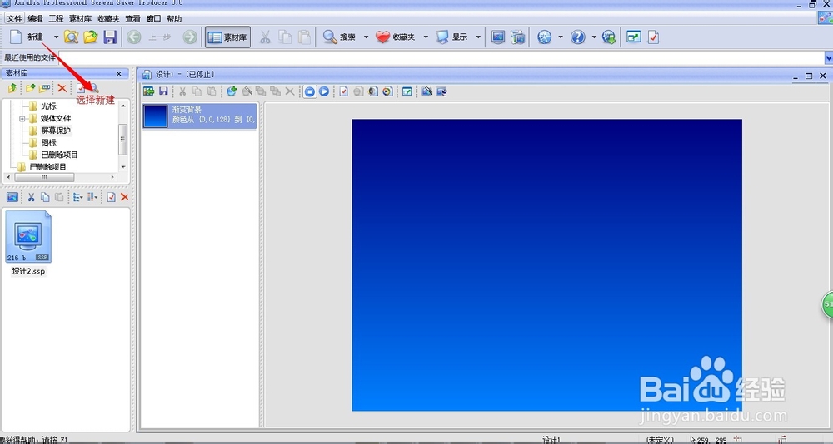Select the 媒体文件 folder in the tree
Image resolution: width=833 pixels, height=444 pixels.
(55, 118)
